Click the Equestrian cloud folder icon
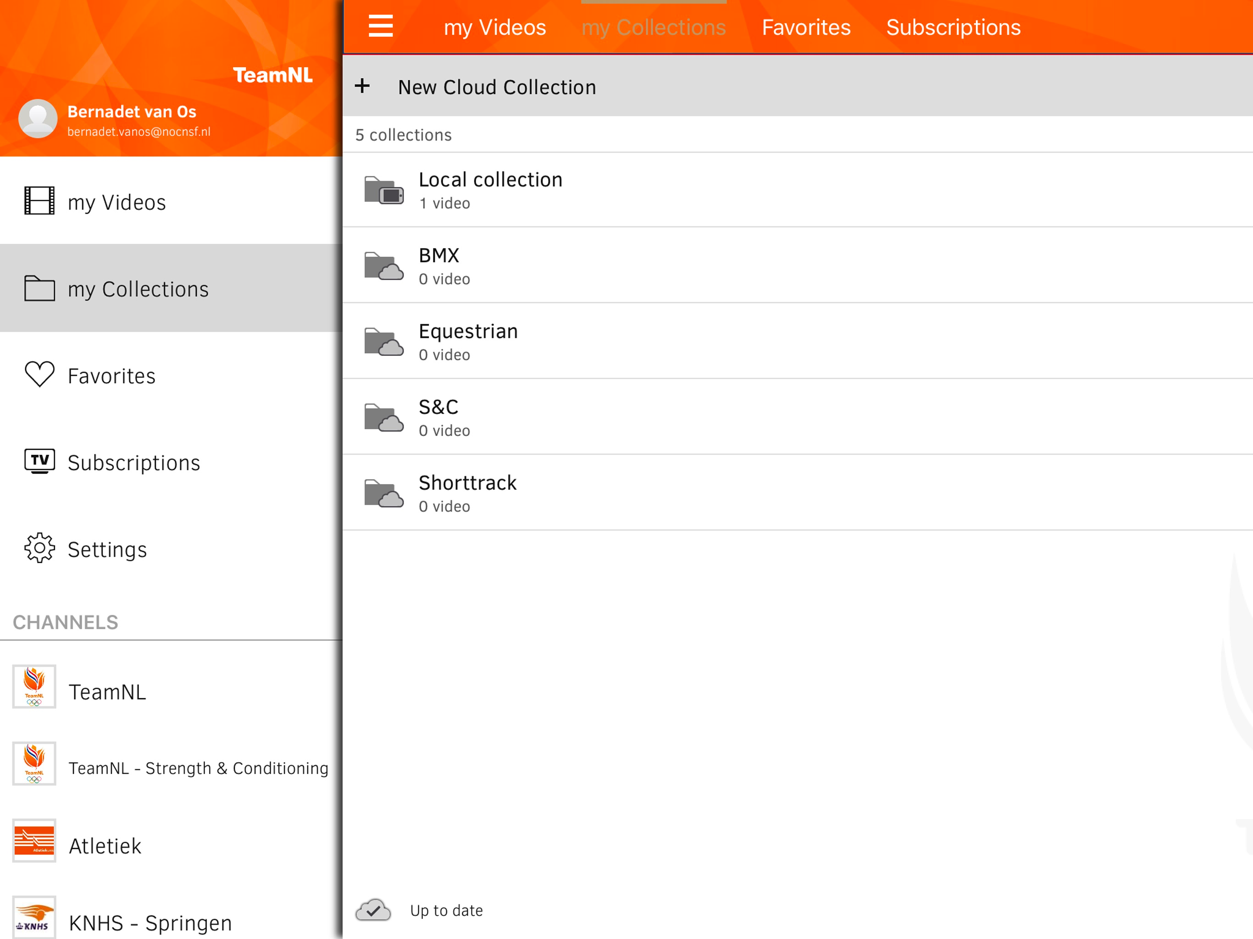The image size is (1253, 939). 384,342
